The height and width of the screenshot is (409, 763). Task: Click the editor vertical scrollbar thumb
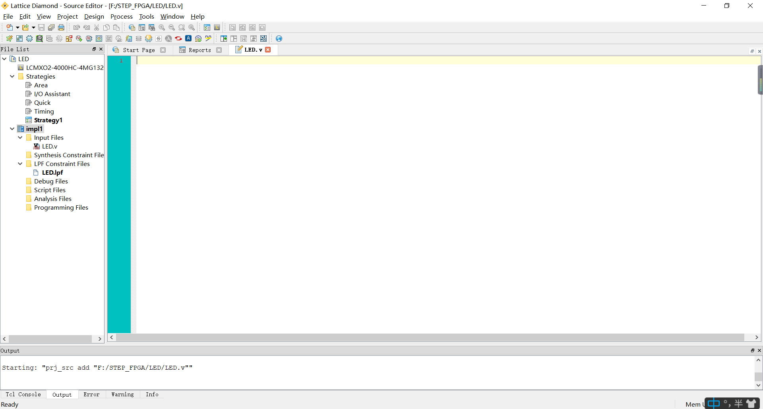click(760, 80)
